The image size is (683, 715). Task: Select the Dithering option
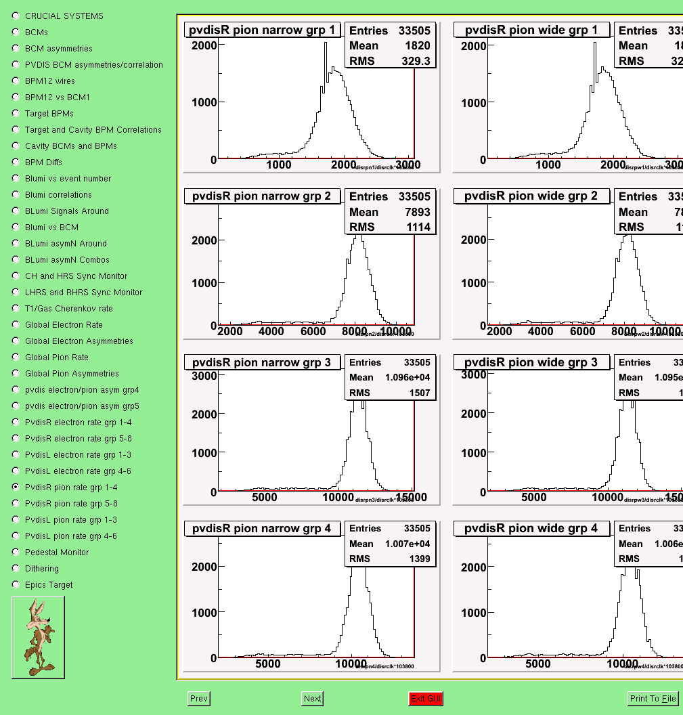(x=16, y=569)
